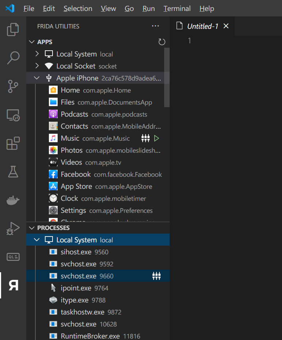Open Extensions view icon

click(x=13, y=143)
